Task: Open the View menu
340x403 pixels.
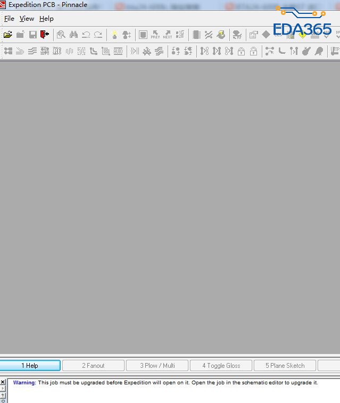Action: coord(27,19)
